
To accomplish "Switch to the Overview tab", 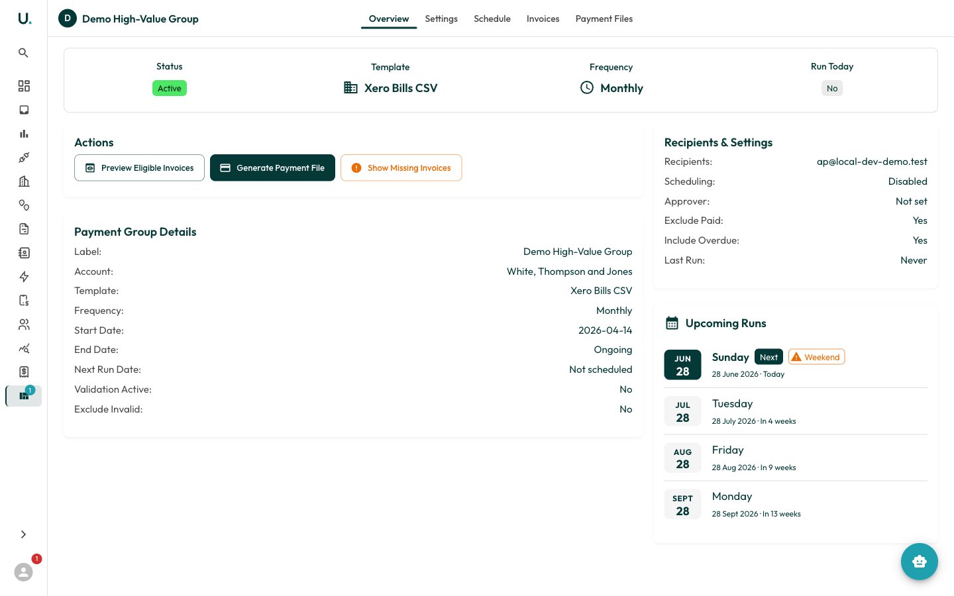I will (389, 19).
